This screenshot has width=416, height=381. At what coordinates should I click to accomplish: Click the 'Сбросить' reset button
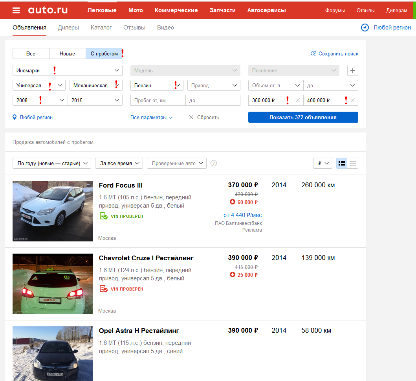204,117
